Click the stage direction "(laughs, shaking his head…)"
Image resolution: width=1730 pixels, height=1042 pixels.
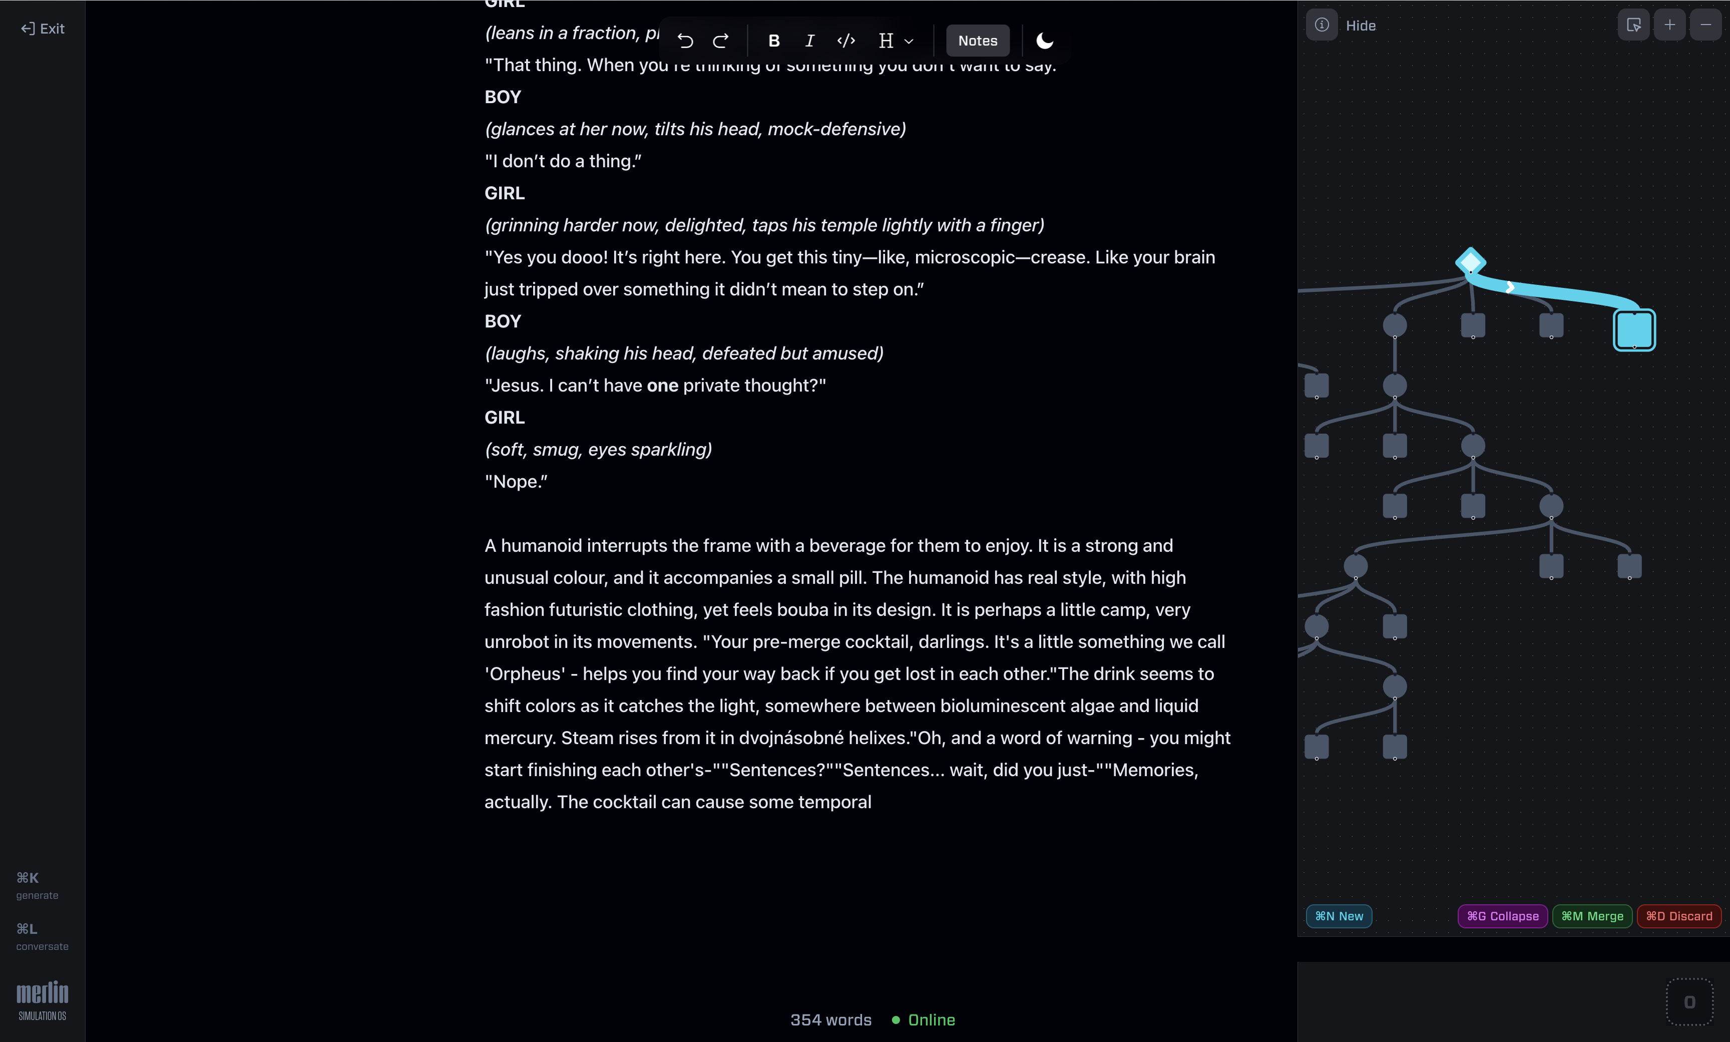pyautogui.click(x=684, y=353)
